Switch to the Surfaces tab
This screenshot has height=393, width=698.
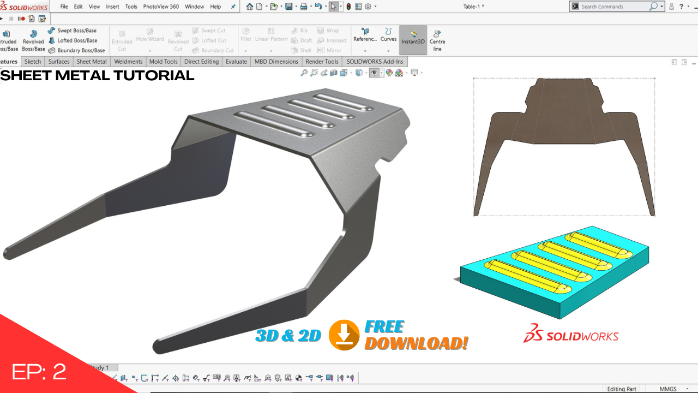pos(59,62)
